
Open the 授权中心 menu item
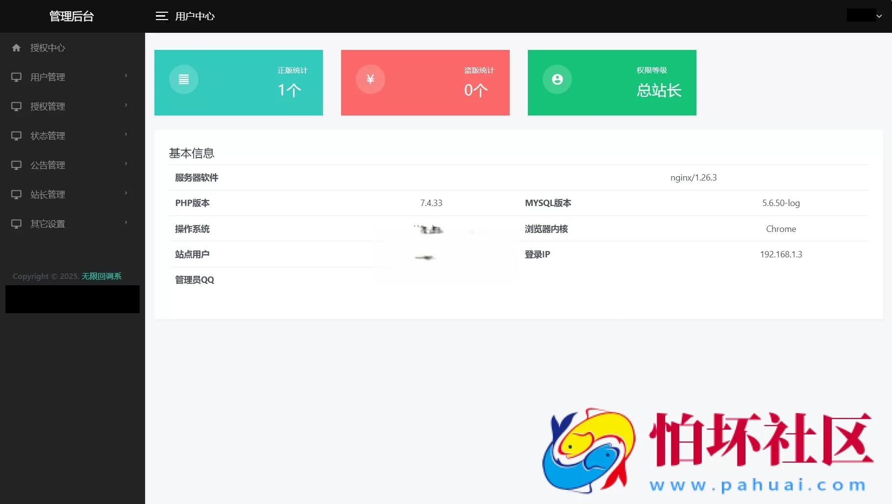pyautogui.click(x=47, y=47)
